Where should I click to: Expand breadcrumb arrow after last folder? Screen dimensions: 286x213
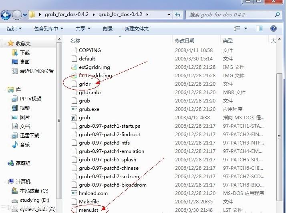point(147,14)
